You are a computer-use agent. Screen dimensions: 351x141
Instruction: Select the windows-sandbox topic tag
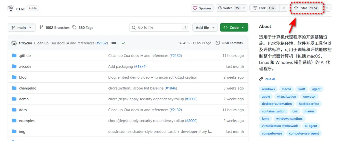pyautogui.click(x=289, y=119)
